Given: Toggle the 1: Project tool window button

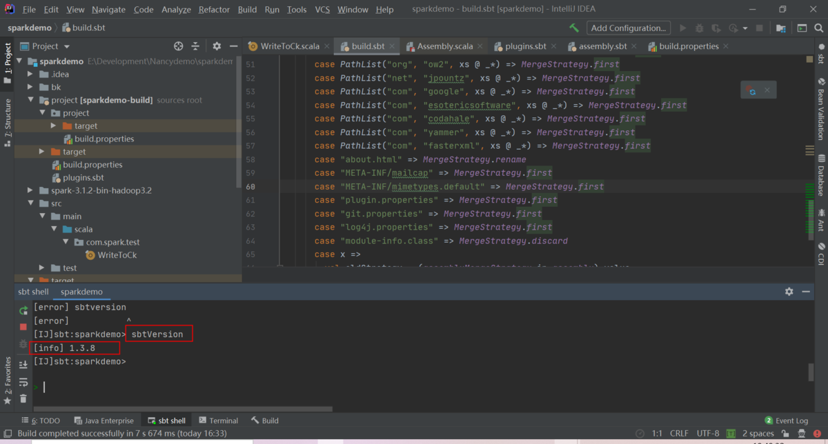Looking at the screenshot, I should (8, 63).
